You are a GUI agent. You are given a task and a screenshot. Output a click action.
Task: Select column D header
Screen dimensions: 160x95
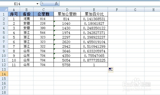[x=67, y=10]
